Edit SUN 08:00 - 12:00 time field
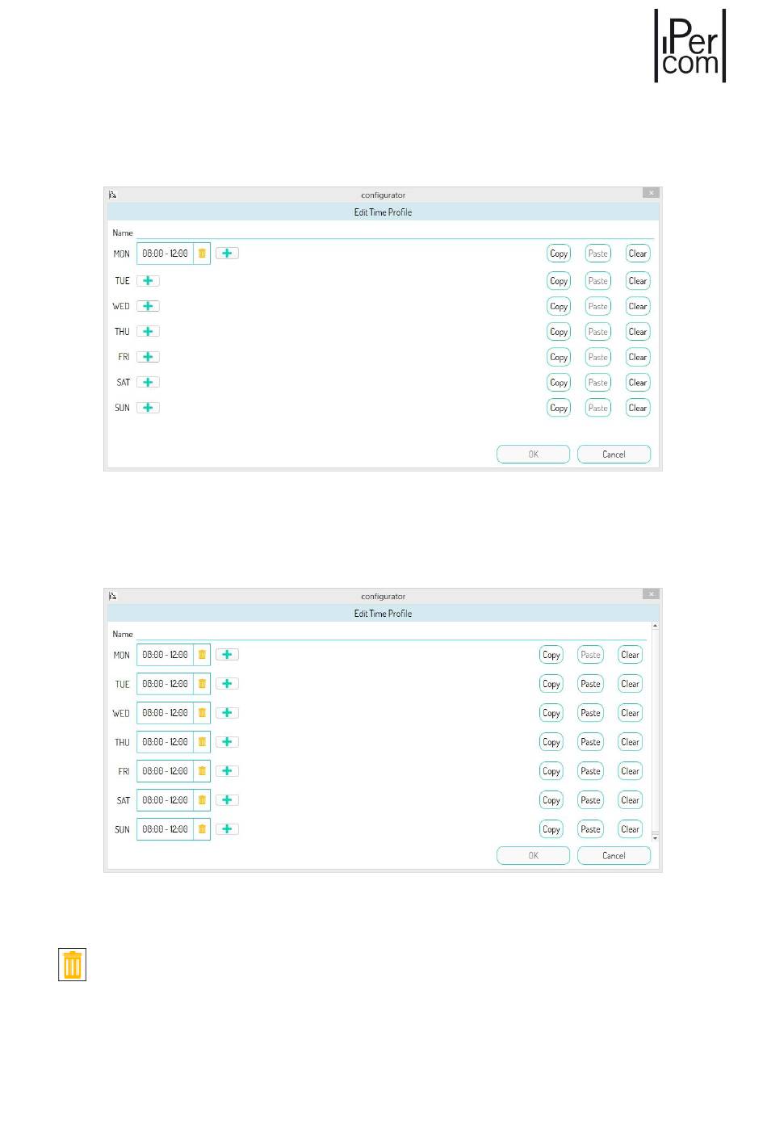Viewport: 767px width, 1128px height. (166, 829)
